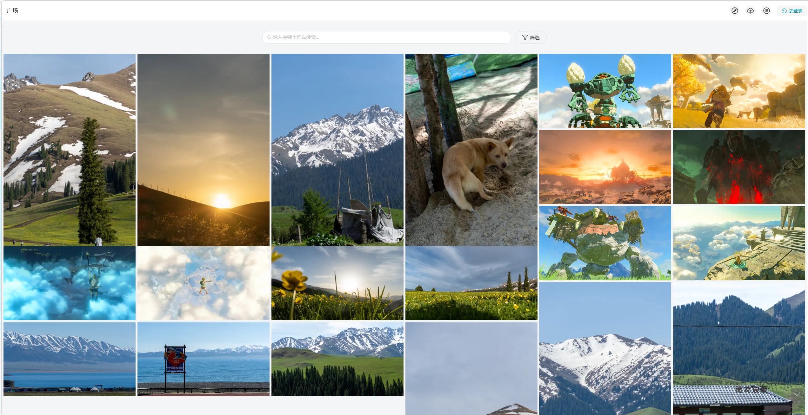Open the dog by tree photo
Screen dimensions: 808x415
(471, 150)
